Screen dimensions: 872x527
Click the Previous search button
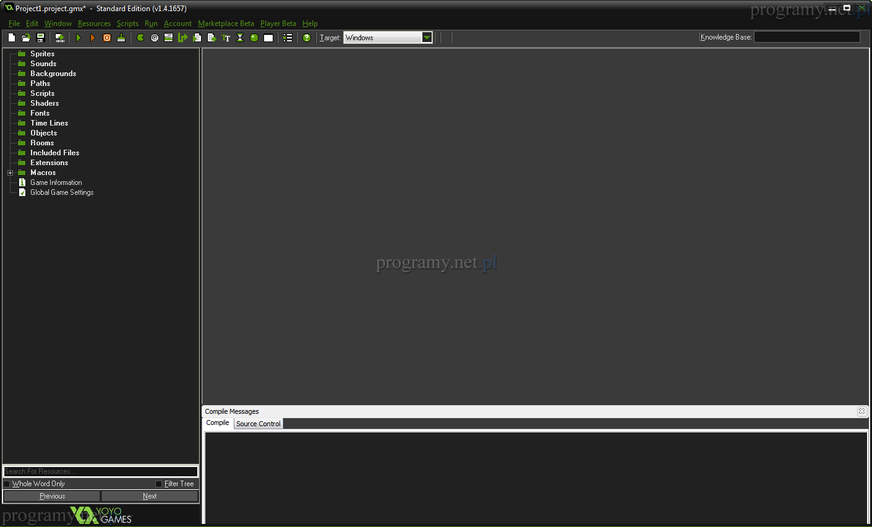[x=52, y=496]
